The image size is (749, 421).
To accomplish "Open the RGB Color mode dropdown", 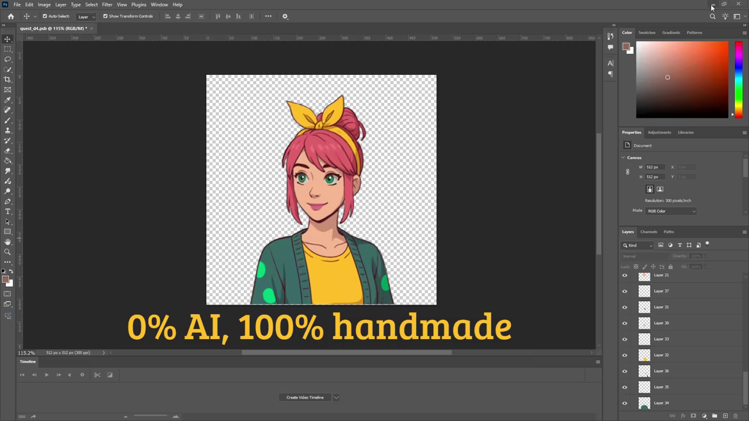I will (671, 211).
